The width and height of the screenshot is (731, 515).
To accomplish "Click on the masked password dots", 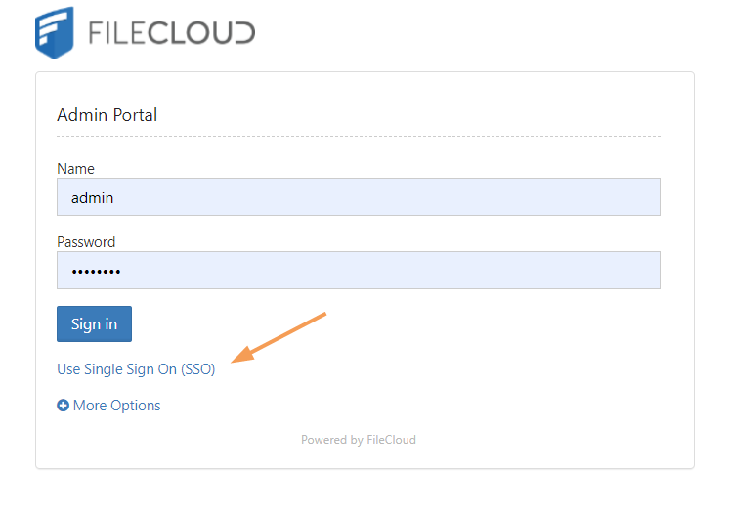I will (x=96, y=272).
